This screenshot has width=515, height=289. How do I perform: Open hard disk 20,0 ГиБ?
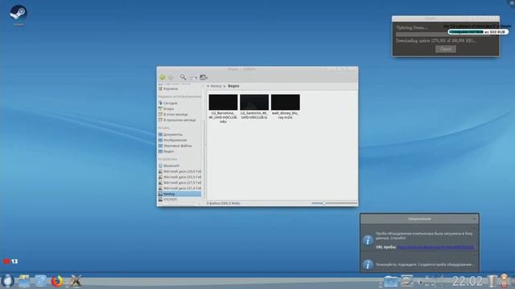tap(179, 171)
